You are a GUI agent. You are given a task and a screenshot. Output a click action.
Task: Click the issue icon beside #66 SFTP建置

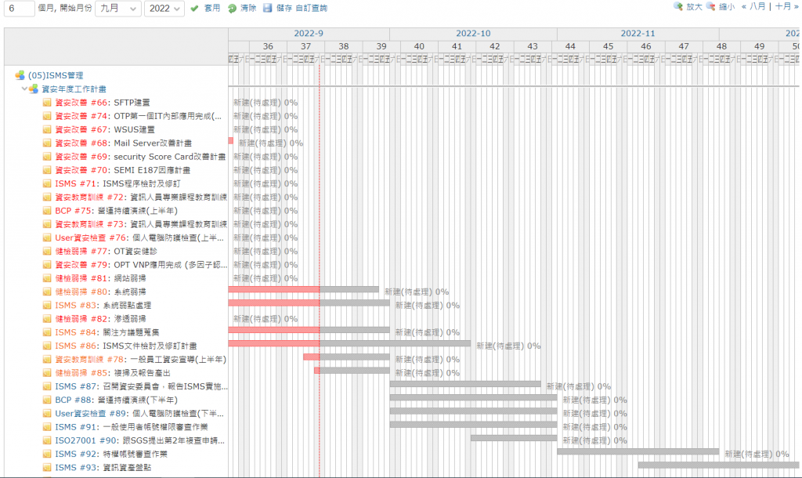point(47,103)
